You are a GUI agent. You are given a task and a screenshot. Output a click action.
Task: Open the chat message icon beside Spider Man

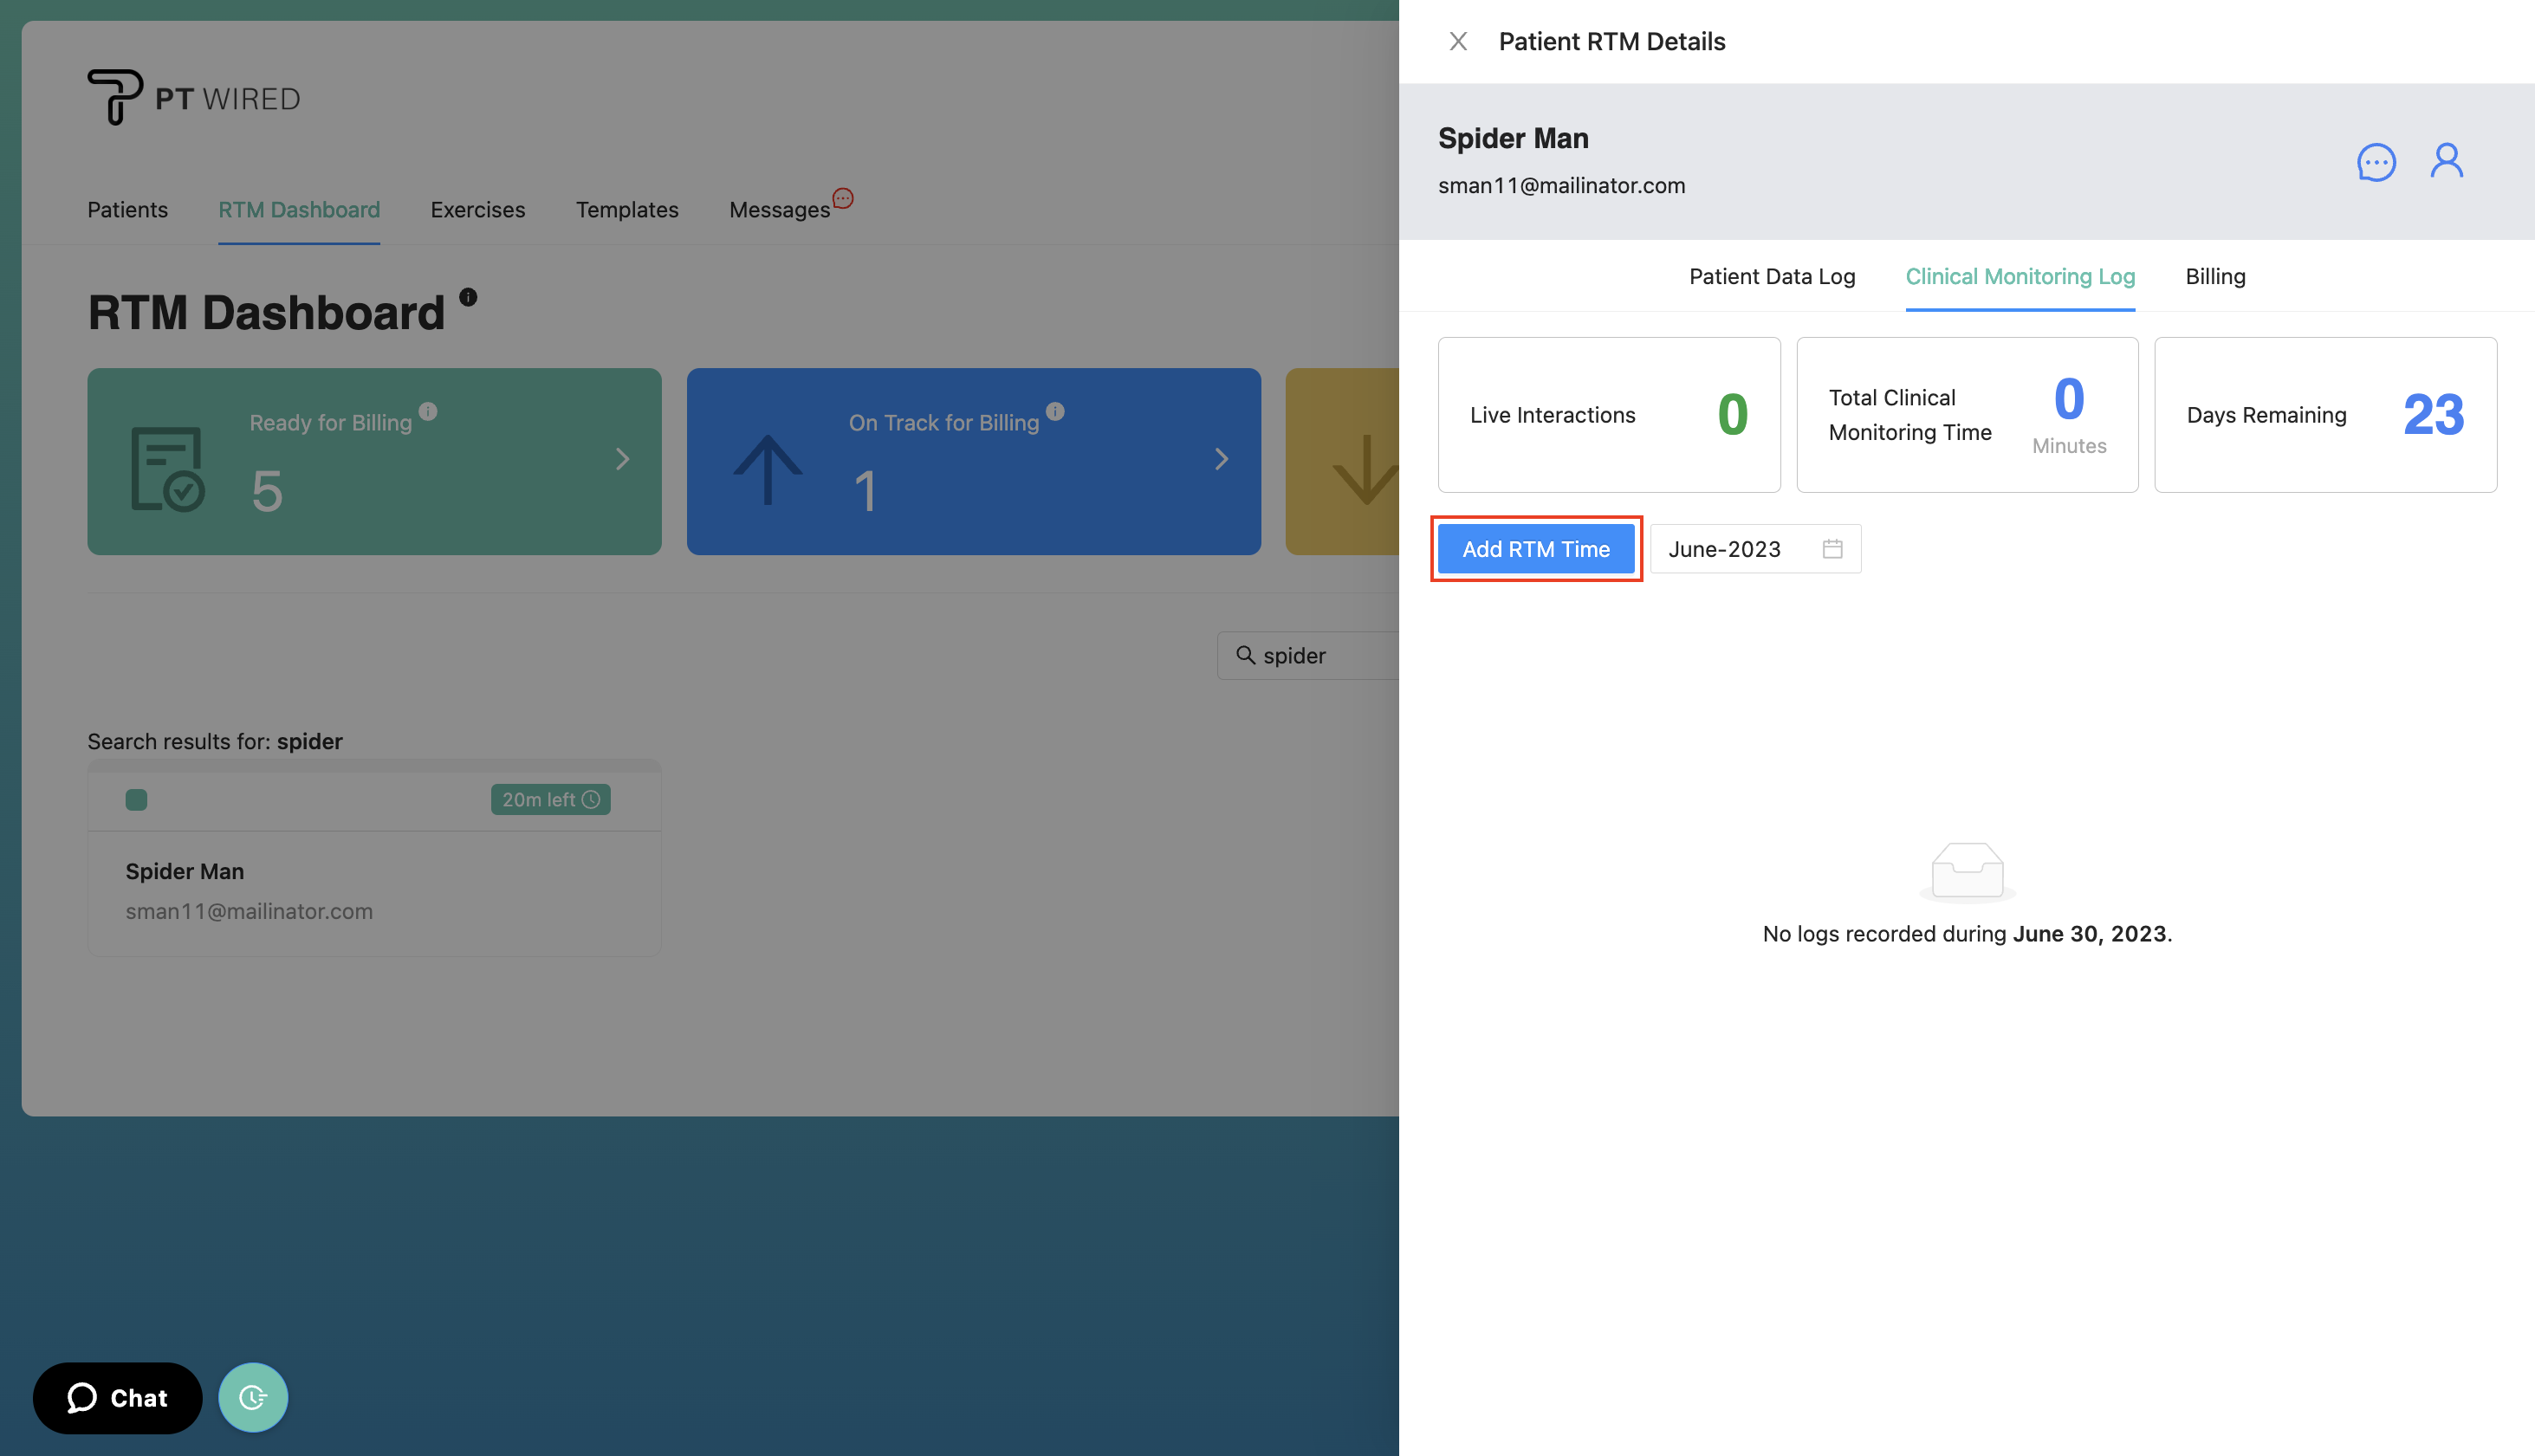point(2376,162)
